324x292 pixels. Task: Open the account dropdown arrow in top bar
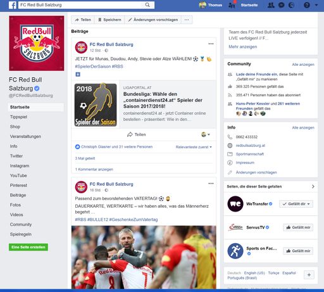tap(316, 5)
